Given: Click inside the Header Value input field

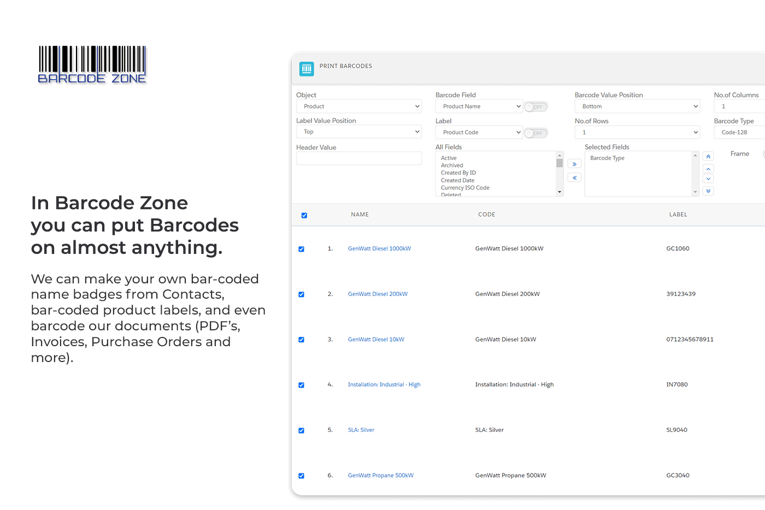Looking at the screenshot, I should point(358,158).
